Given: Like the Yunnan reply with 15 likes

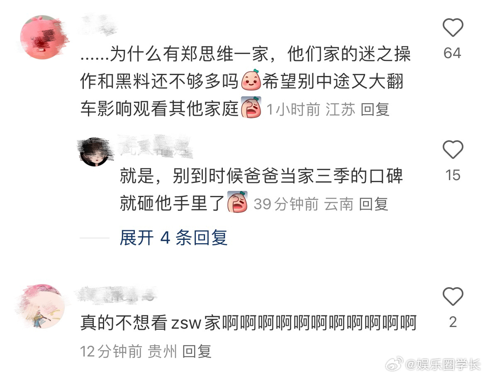Looking at the screenshot, I should click(x=453, y=149).
